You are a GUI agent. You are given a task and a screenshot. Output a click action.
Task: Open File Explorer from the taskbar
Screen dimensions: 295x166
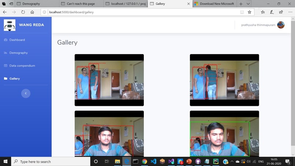(x=117, y=162)
